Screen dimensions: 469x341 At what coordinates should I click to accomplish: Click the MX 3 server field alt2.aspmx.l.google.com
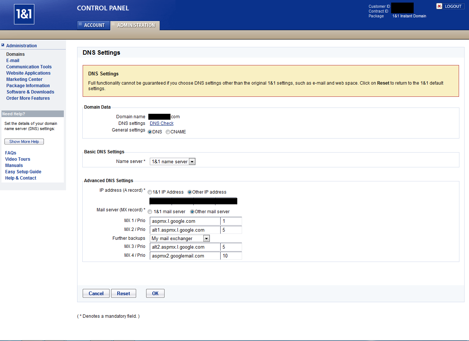pyautogui.click(x=185, y=247)
